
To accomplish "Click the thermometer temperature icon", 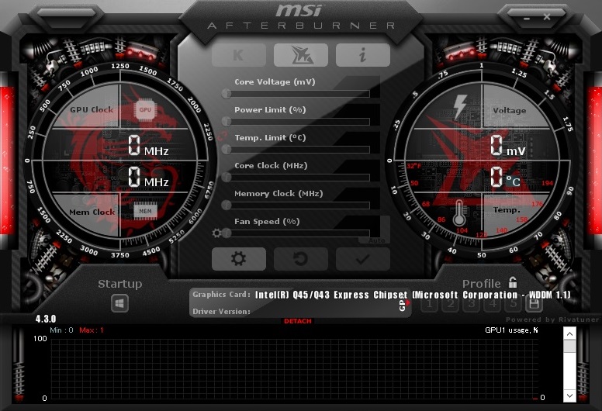I will (x=459, y=213).
